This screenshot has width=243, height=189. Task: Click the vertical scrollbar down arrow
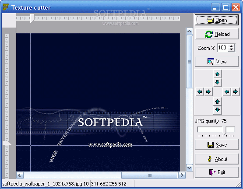pyautogui.click(x=190, y=168)
